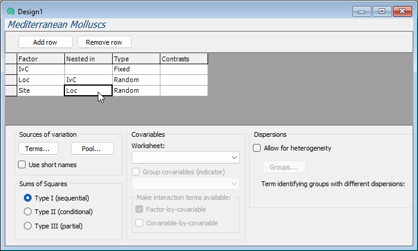Choose Type II (conditional) radio button
The height and width of the screenshot is (251, 418).
pyautogui.click(x=27, y=212)
